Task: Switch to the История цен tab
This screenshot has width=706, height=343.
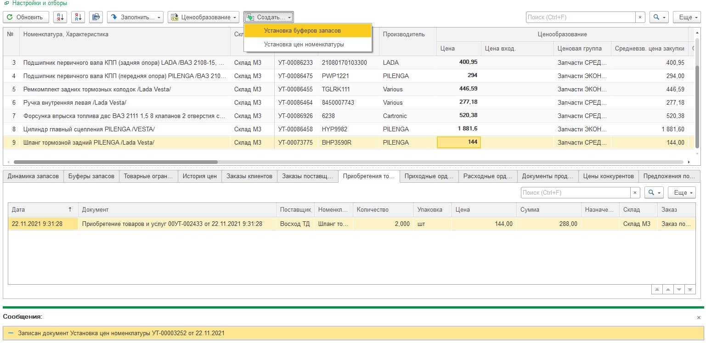Action: [x=199, y=176]
